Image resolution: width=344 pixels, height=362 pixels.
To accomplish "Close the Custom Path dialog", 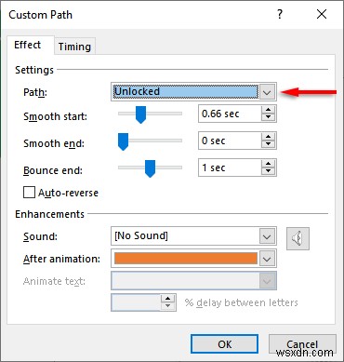I will pyautogui.click(x=322, y=14).
